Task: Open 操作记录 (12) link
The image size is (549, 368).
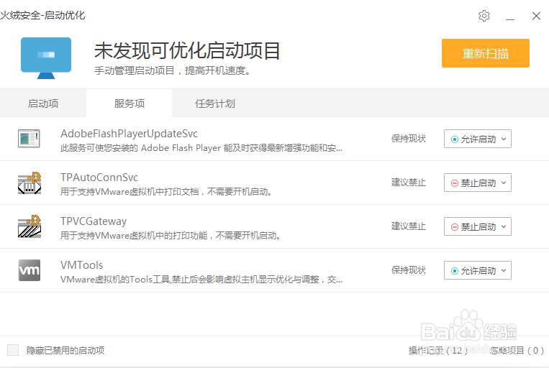Action: tap(438, 350)
